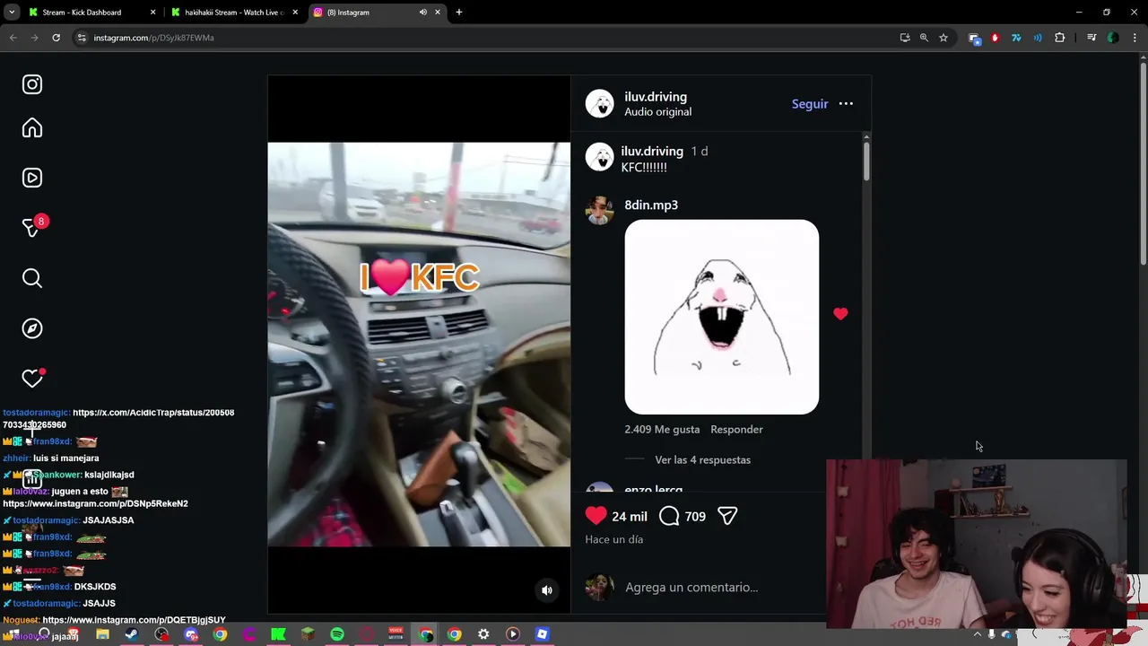This screenshot has height=646, width=1148.
Task: Click the install app icon in address bar
Action: (905, 38)
